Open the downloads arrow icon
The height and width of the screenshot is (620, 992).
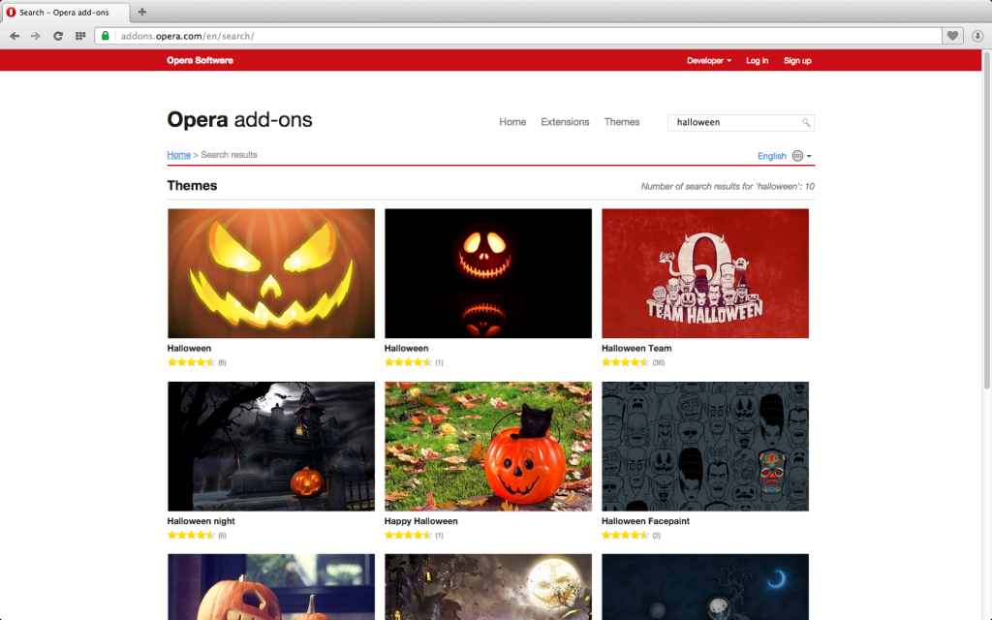pos(977,36)
